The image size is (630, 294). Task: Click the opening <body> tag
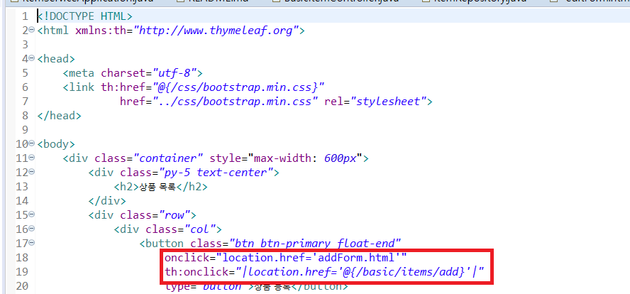point(56,144)
